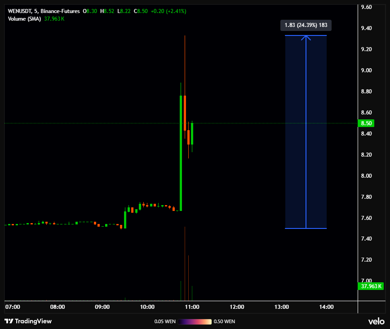Click the 9.60 price axis label
The width and height of the screenshot is (390, 329).
coord(366,7)
